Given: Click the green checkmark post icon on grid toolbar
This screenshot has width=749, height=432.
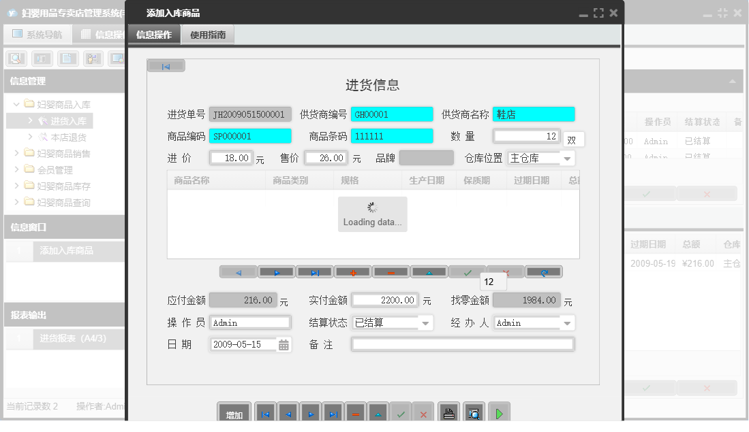Looking at the screenshot, I should 468,271.
